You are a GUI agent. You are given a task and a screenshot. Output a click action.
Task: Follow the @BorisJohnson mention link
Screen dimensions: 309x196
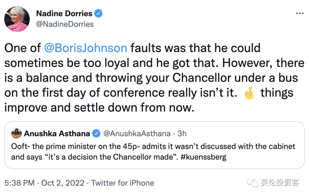(x=86, y=48)
